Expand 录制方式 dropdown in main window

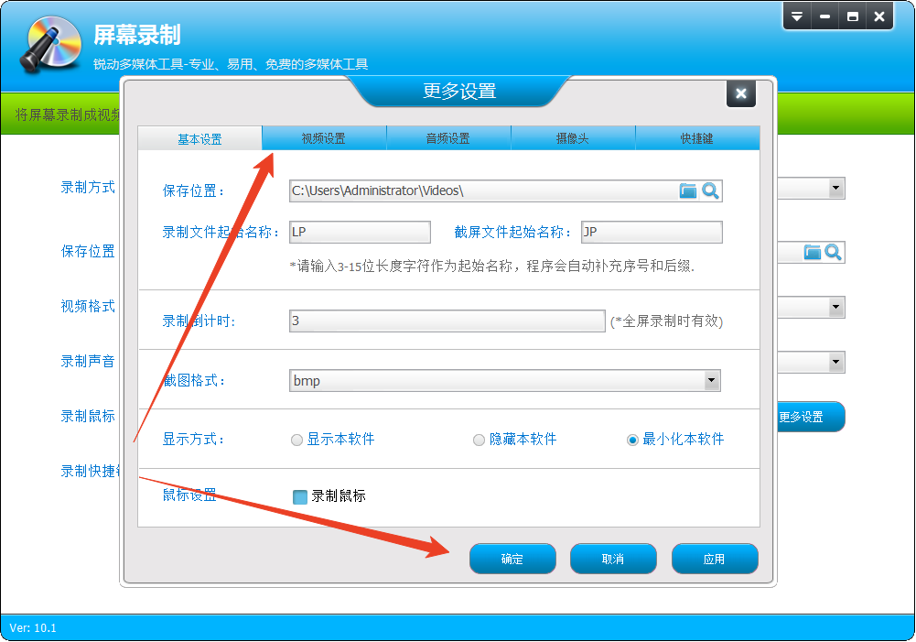836,189
